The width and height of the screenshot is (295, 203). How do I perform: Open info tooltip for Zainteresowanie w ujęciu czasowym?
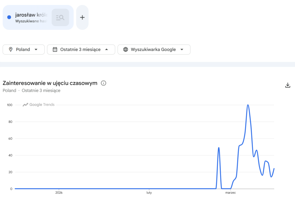coord(104,83)
